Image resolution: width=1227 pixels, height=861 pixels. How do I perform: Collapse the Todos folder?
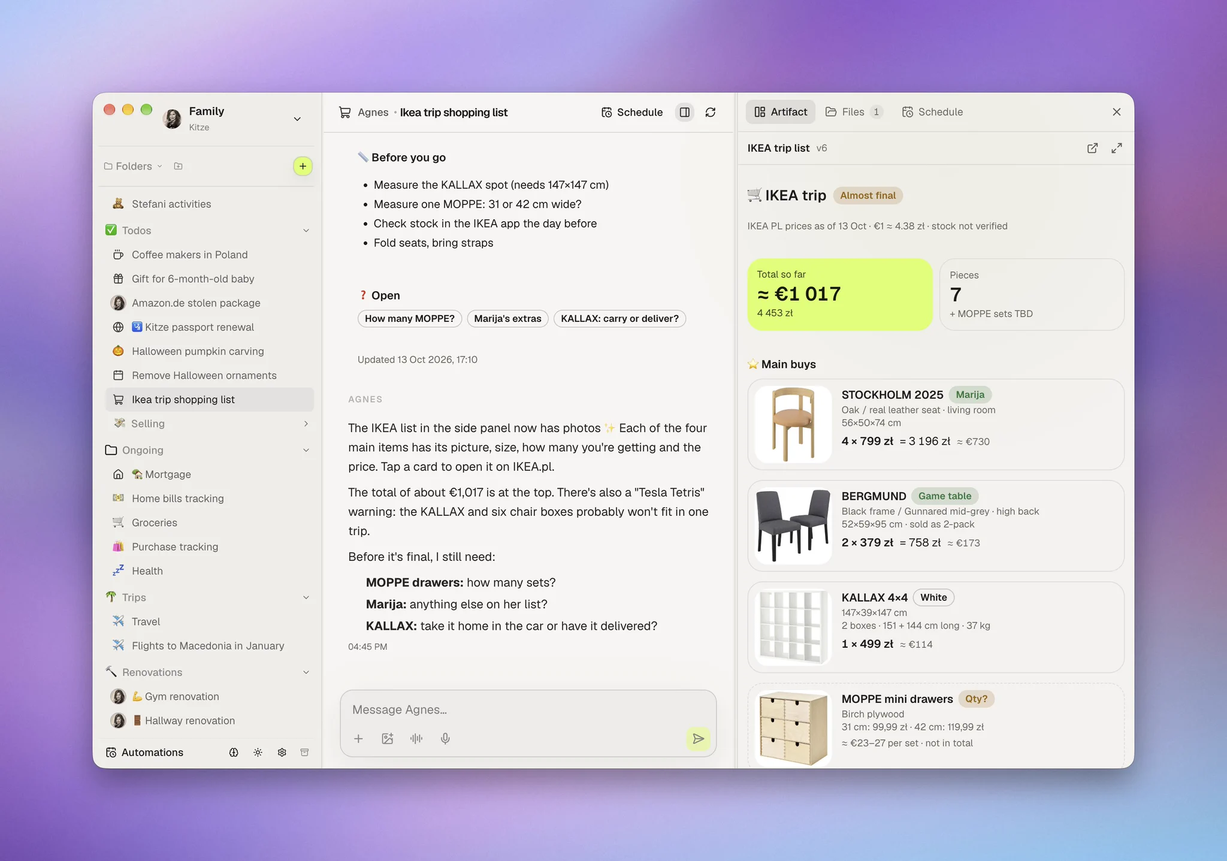click(306, 231)
